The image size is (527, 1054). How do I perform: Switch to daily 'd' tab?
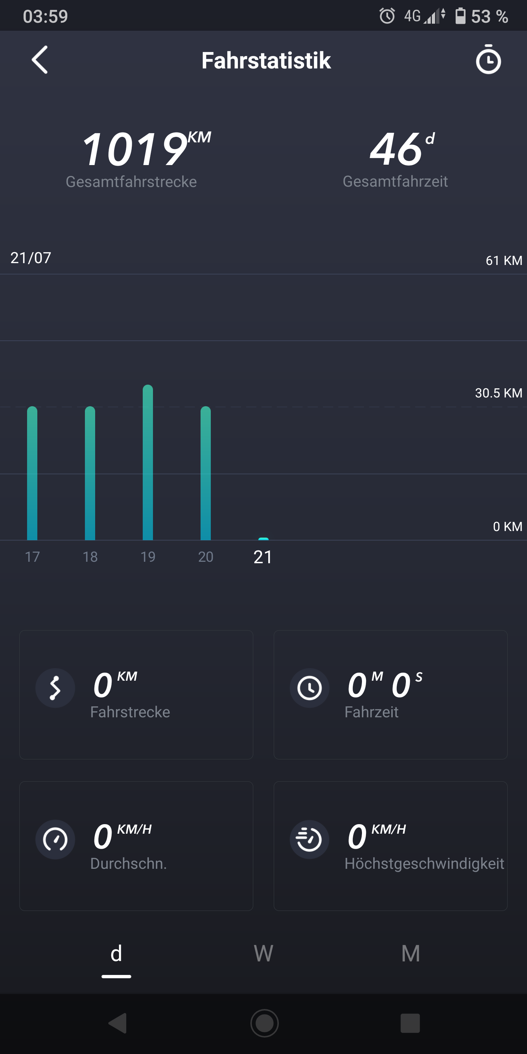[116, 954]
